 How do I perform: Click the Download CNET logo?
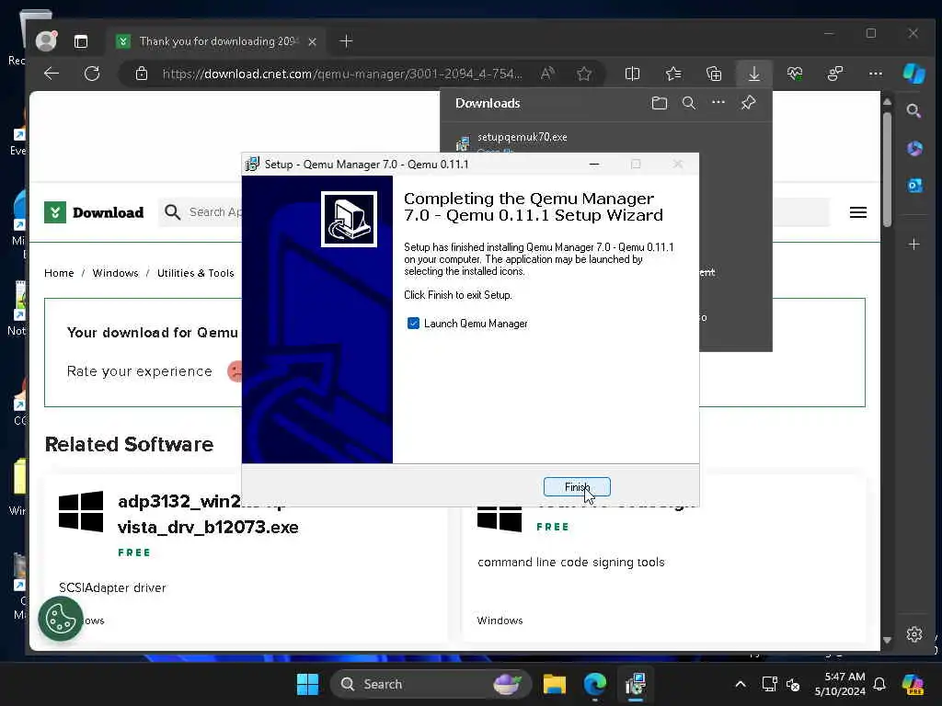95,212
